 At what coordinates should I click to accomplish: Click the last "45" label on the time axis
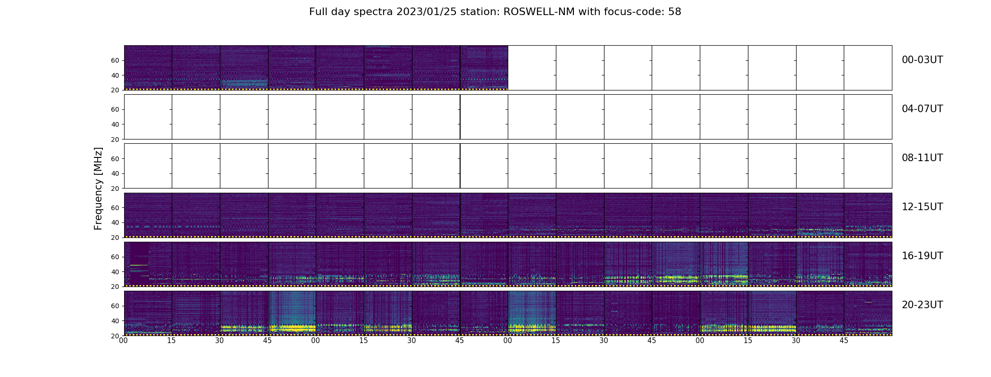coord(844,341)
